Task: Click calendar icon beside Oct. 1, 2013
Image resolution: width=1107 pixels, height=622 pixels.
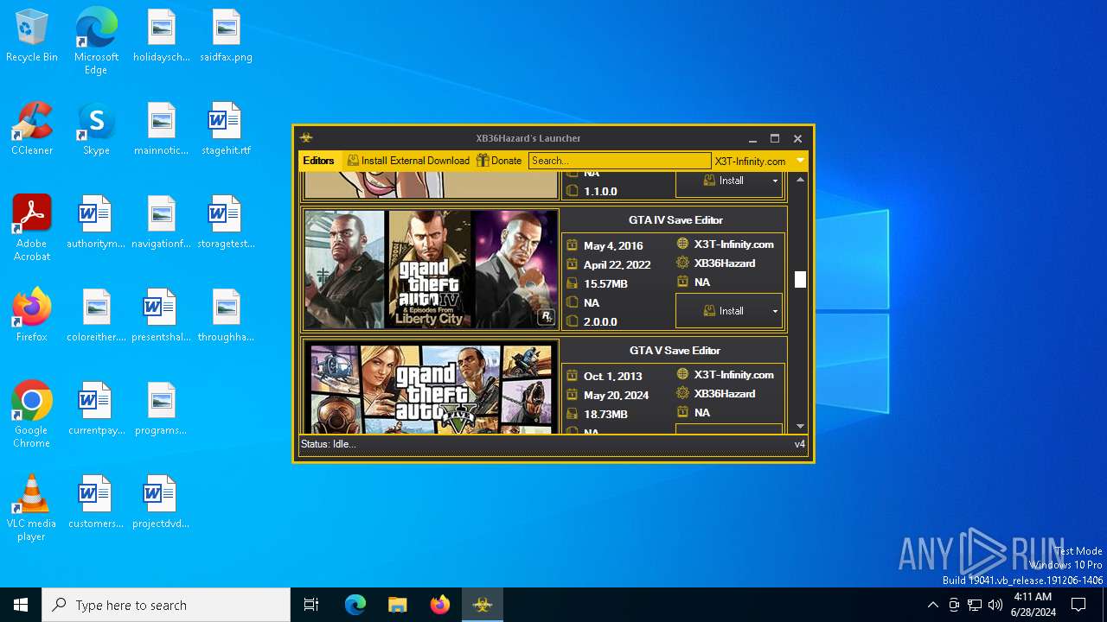Action: point(572,376)
